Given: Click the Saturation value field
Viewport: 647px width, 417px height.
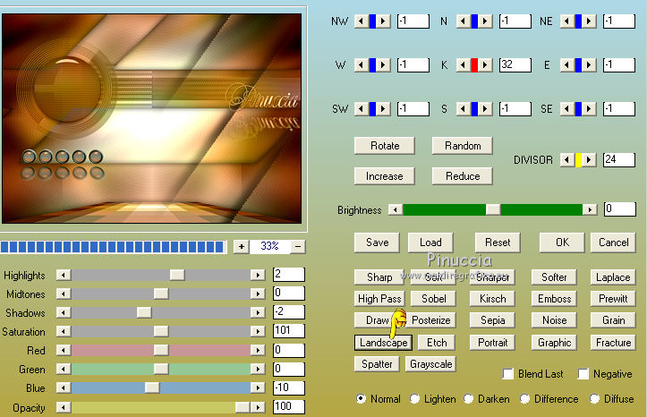Looking at the screenshot, I should coord(289,331).
